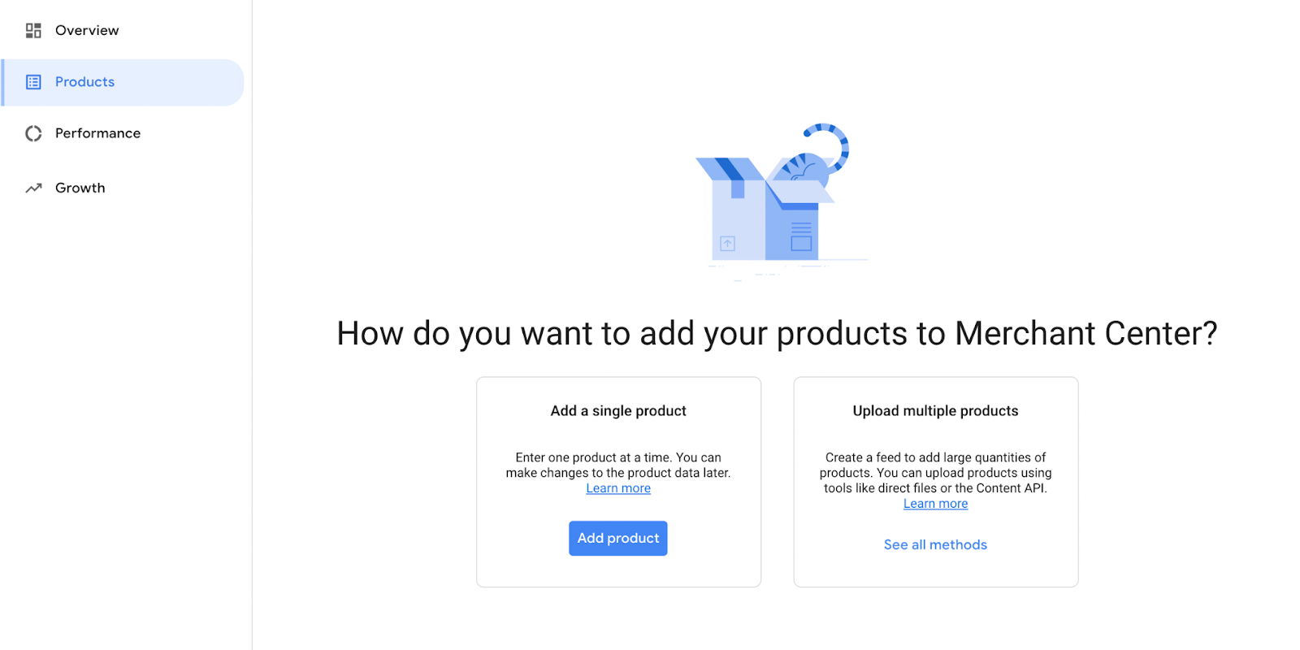This screenshot has height=650, width=1300.
Task: Click the Upload multiple products heading
Action: point(935,411)
